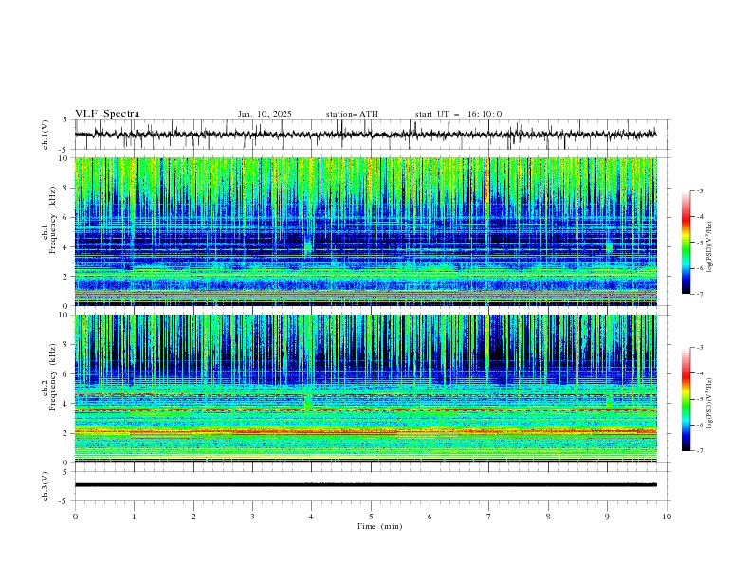Click the ch.1 frequency tick "2"
This screenshot has height=580, width=751.
pos(66,277)
